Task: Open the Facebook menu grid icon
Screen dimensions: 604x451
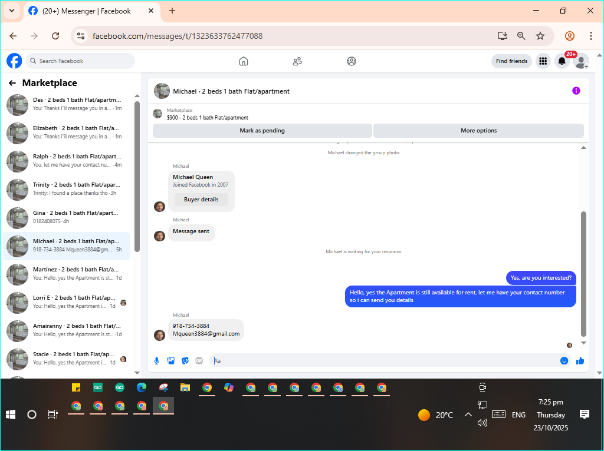Action: click(543, 61)
